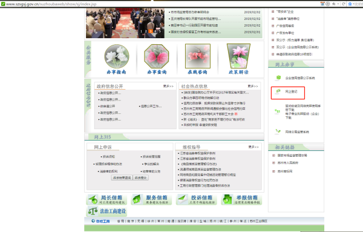Open 双公示 (权力清单 责任清单) link
The image size is (363, 232).
pyautogui.click(x=295, y=40)
